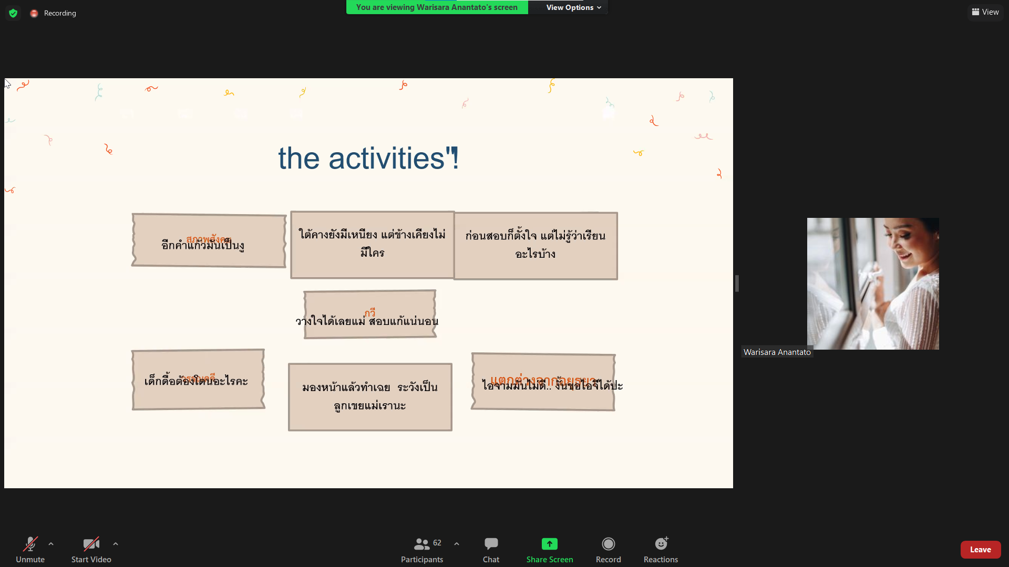Click the "the activities" slide title
This screenshot has height=567, width=1009.
(x=368, y=158)
